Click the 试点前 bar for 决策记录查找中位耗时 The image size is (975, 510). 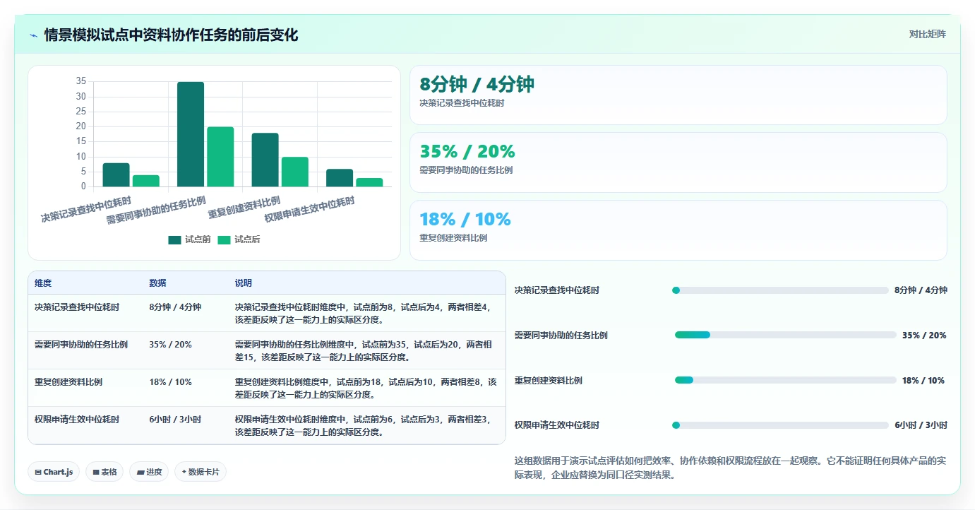click(x=116, y=174)
